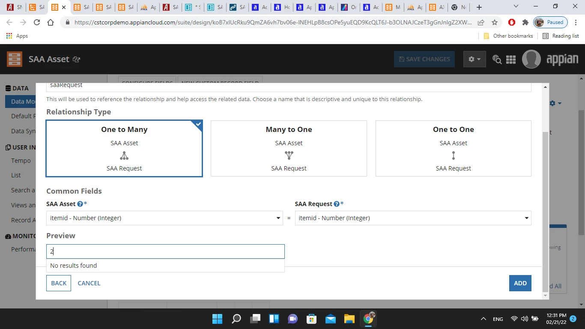Share this page from the address bar
Image resolution: width=585 pixels, height=329 pixels.
coord(481,22)
